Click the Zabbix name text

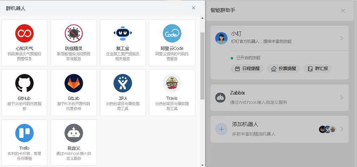click(x=237, y=93)
